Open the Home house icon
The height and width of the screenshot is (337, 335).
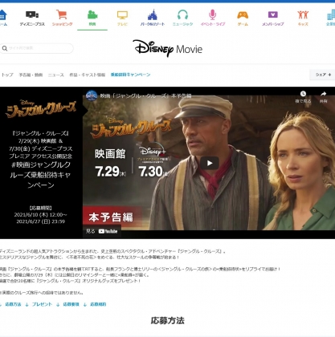(2, 14)
